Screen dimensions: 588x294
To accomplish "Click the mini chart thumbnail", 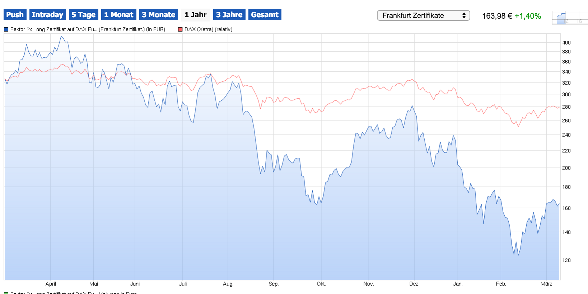I will 570,18.
